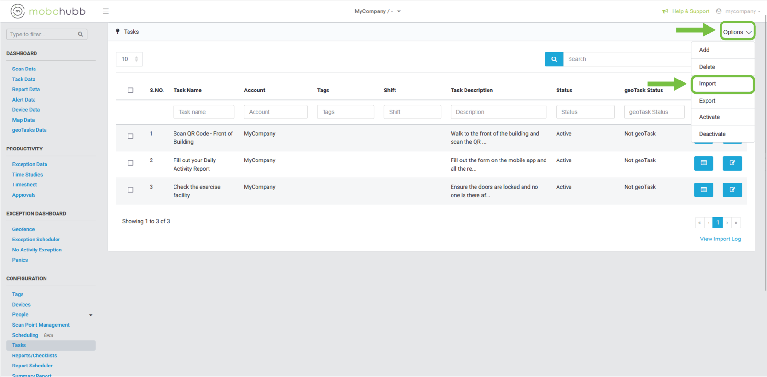Click the sidebar filter search icon
Viewport: 767px width, 377px height.
(81, 34)
